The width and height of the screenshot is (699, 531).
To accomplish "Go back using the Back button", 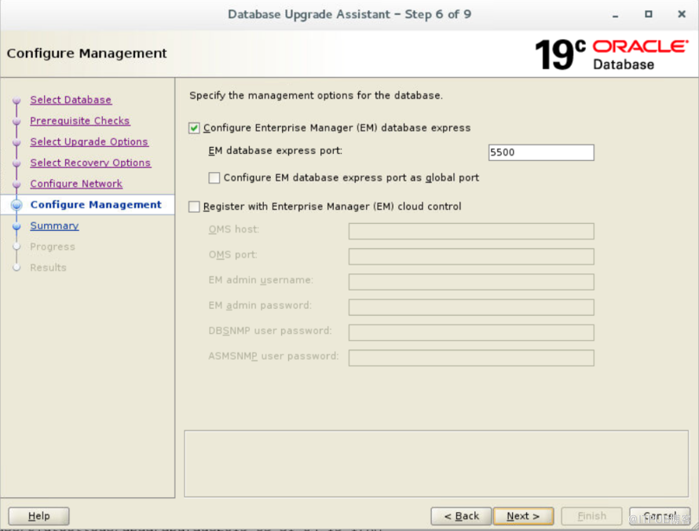I will pyautogui.click(x=461, y=516).
